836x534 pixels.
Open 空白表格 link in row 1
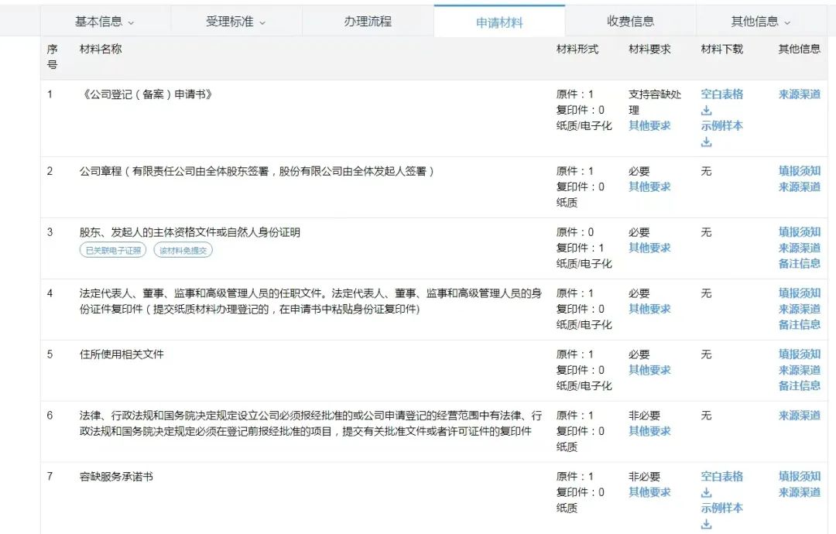(722, 94)
